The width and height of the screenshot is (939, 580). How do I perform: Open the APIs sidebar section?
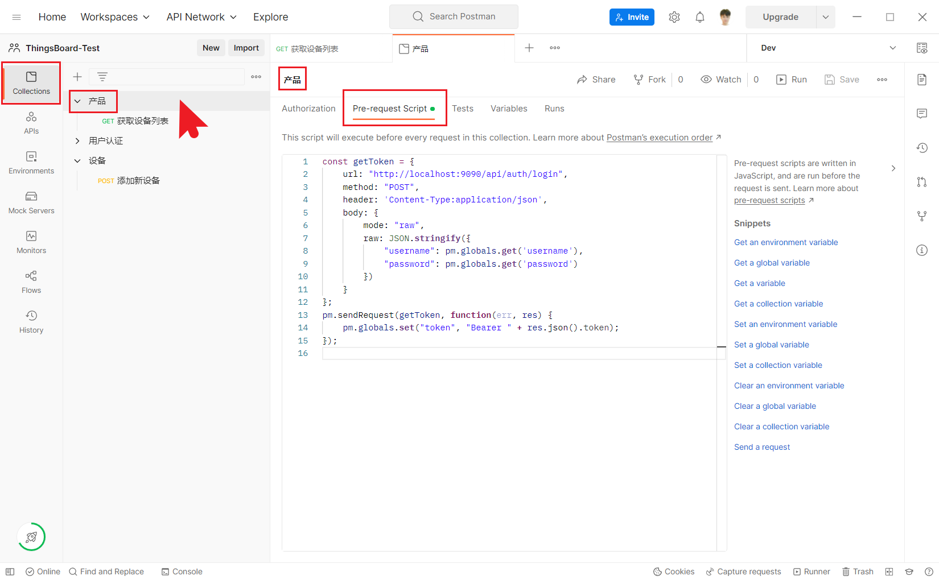coord(31,123)
